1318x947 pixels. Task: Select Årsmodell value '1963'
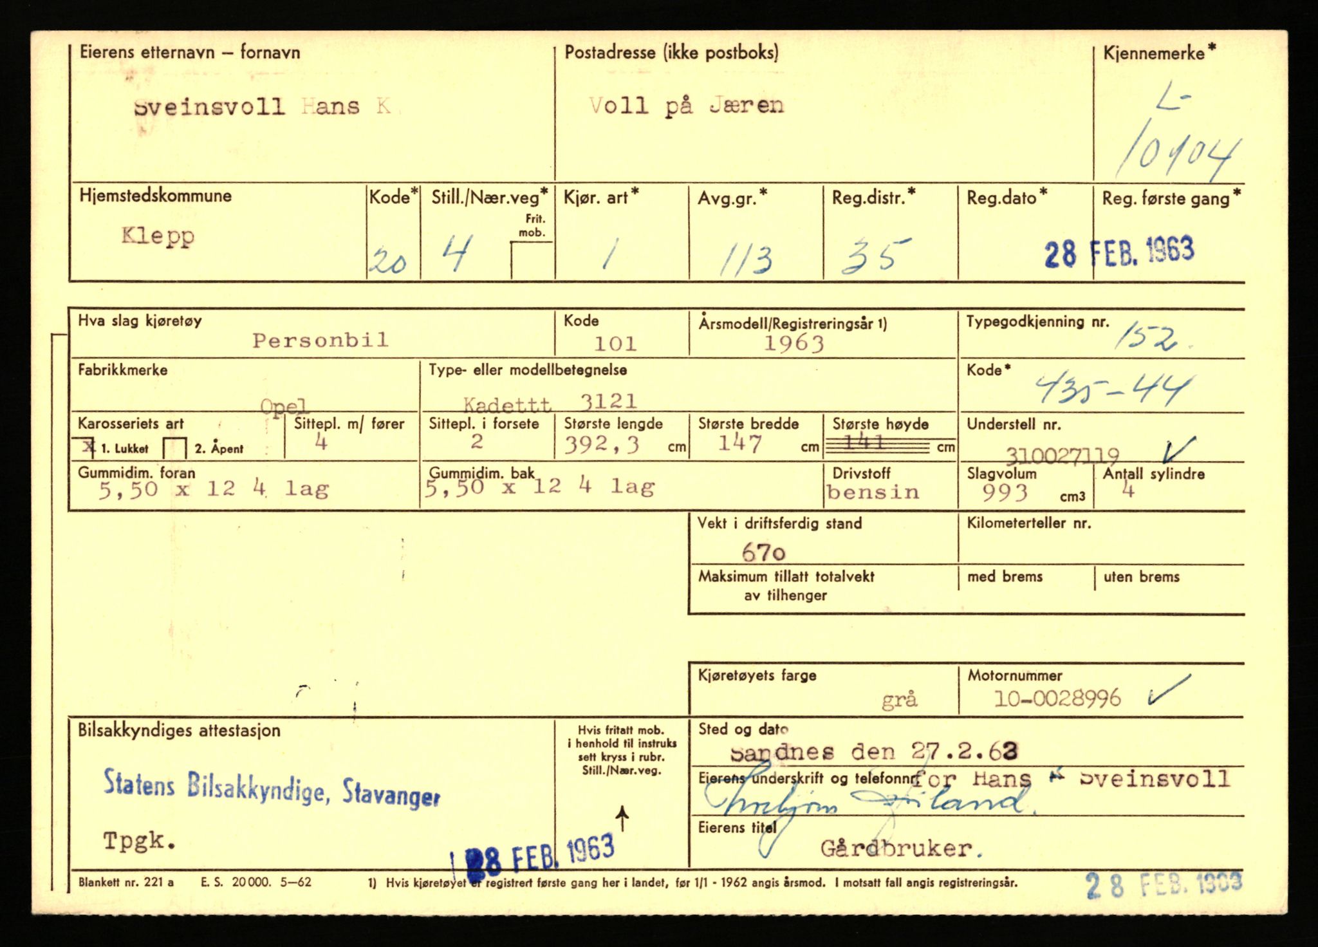click(794, 343)
